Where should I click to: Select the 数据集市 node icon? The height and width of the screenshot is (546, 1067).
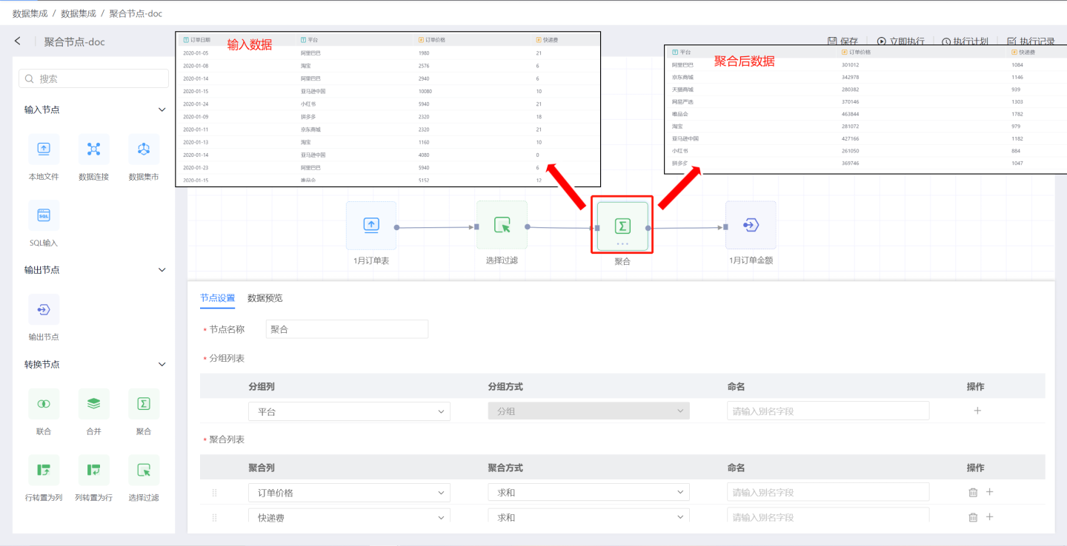click(x=144, y=149)
